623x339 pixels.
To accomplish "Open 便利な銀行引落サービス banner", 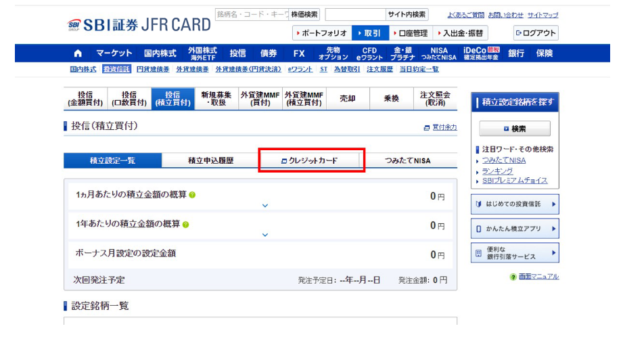I will 515,254.
